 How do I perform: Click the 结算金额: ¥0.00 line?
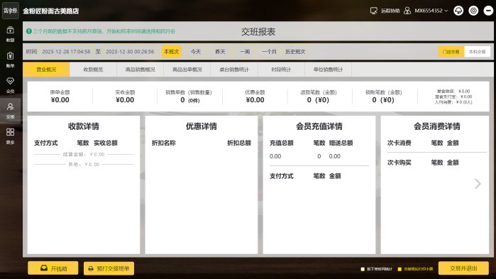(84, 154)
